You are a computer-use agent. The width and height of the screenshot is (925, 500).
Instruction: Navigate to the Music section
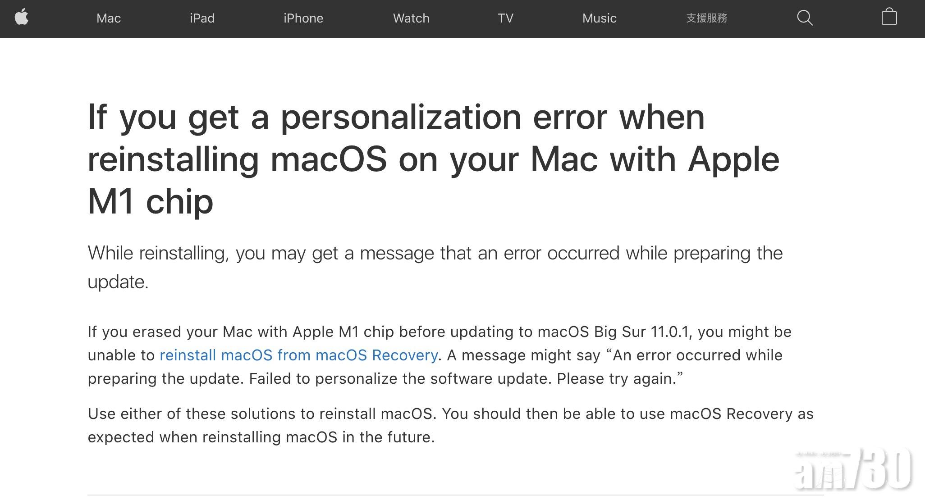click(599, 18)
